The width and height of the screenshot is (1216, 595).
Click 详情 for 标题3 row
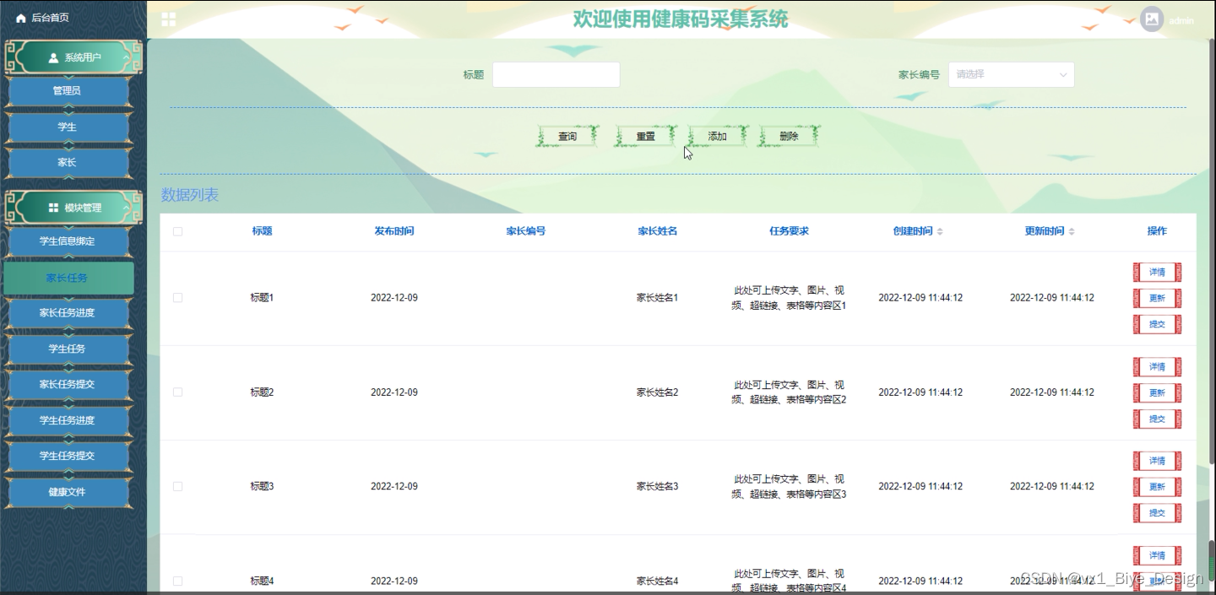pyautogui.click(x=1157, y=462)
